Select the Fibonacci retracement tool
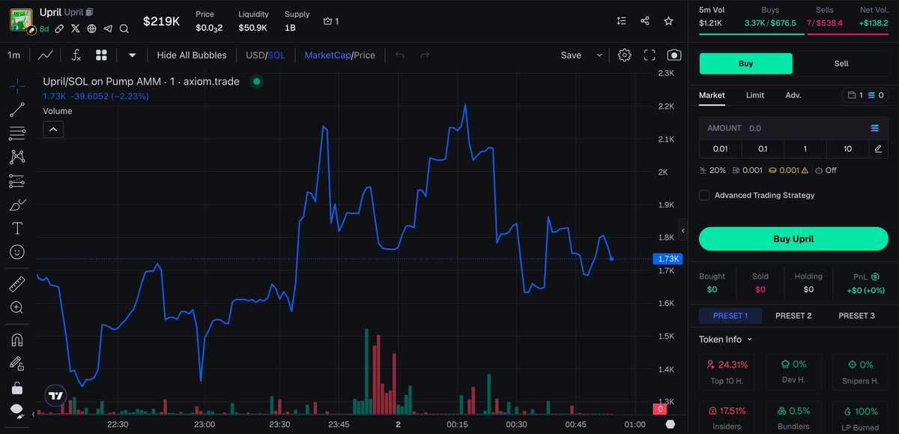The image size is (899, 434). click(17, 133)
